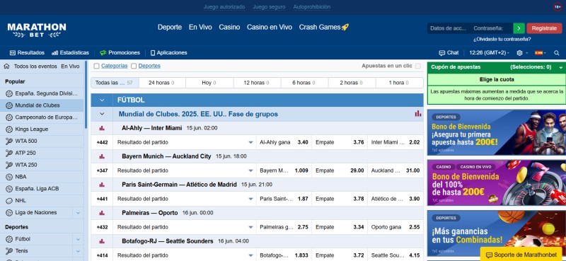The width and height of the screenshot is (566, 261).
Task: Expand the Tenis sports list chevron
Action: pos(78,251)
